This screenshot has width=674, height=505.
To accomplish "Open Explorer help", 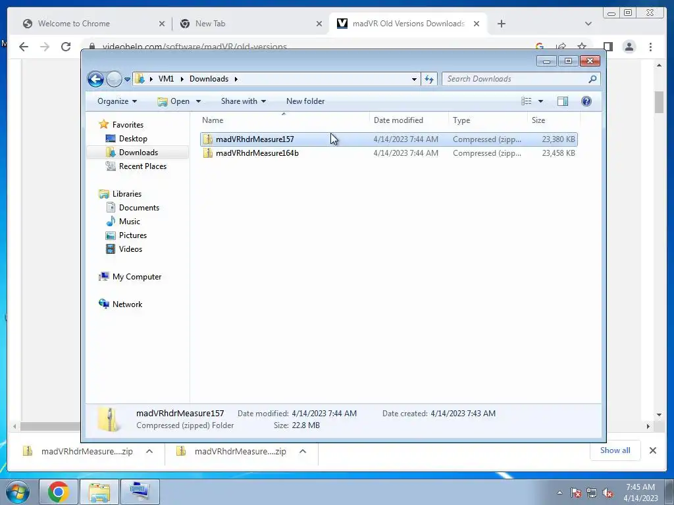I will pos(586,101).
